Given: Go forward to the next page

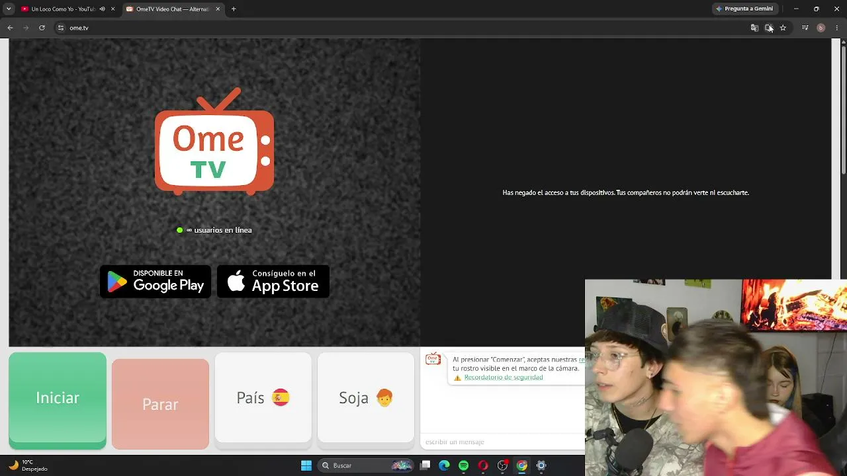Looking at the screenshot, I should tap(26, 28).
